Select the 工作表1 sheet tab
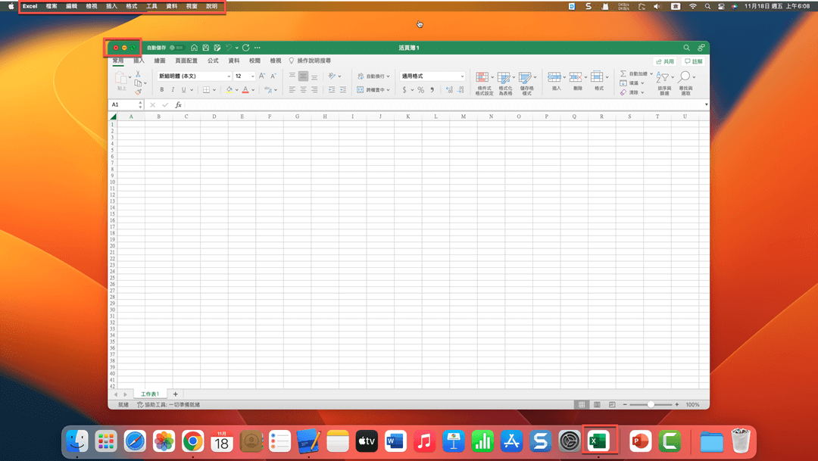 pos(150,394)
